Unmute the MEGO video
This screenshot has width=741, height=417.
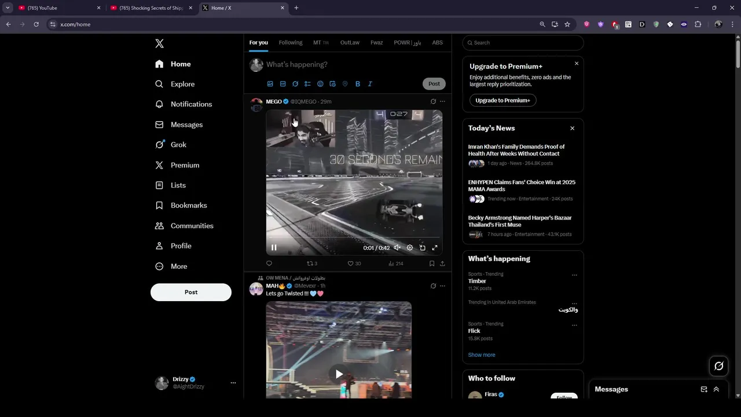click(397, 248)
